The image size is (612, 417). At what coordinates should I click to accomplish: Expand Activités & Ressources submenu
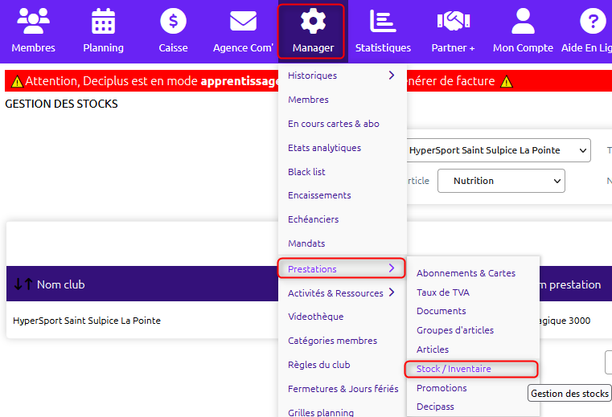pos(342,293)
